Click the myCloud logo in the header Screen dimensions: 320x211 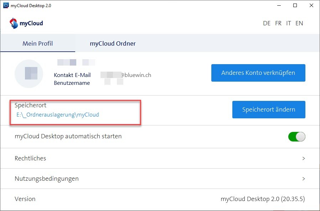26,23
